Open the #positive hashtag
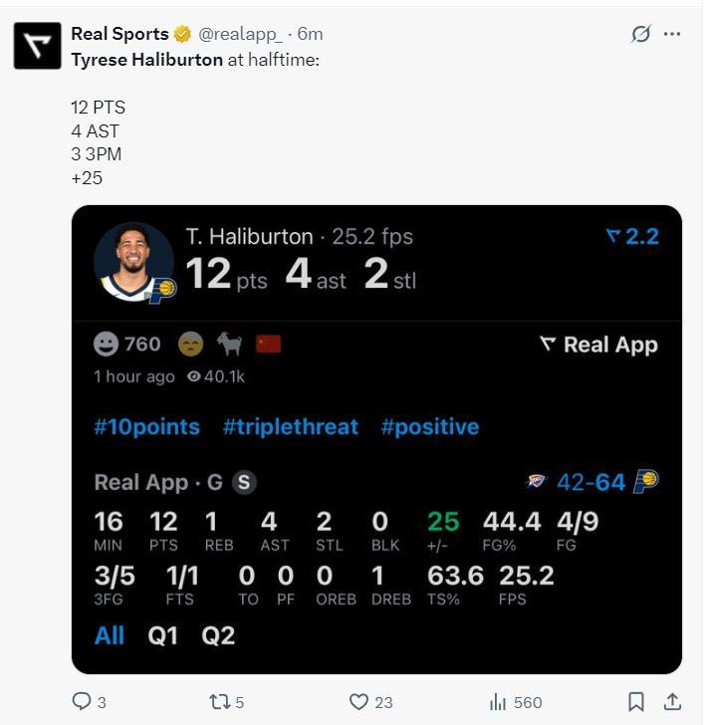This screenshot has width=704, height=725. pos(429,427)
